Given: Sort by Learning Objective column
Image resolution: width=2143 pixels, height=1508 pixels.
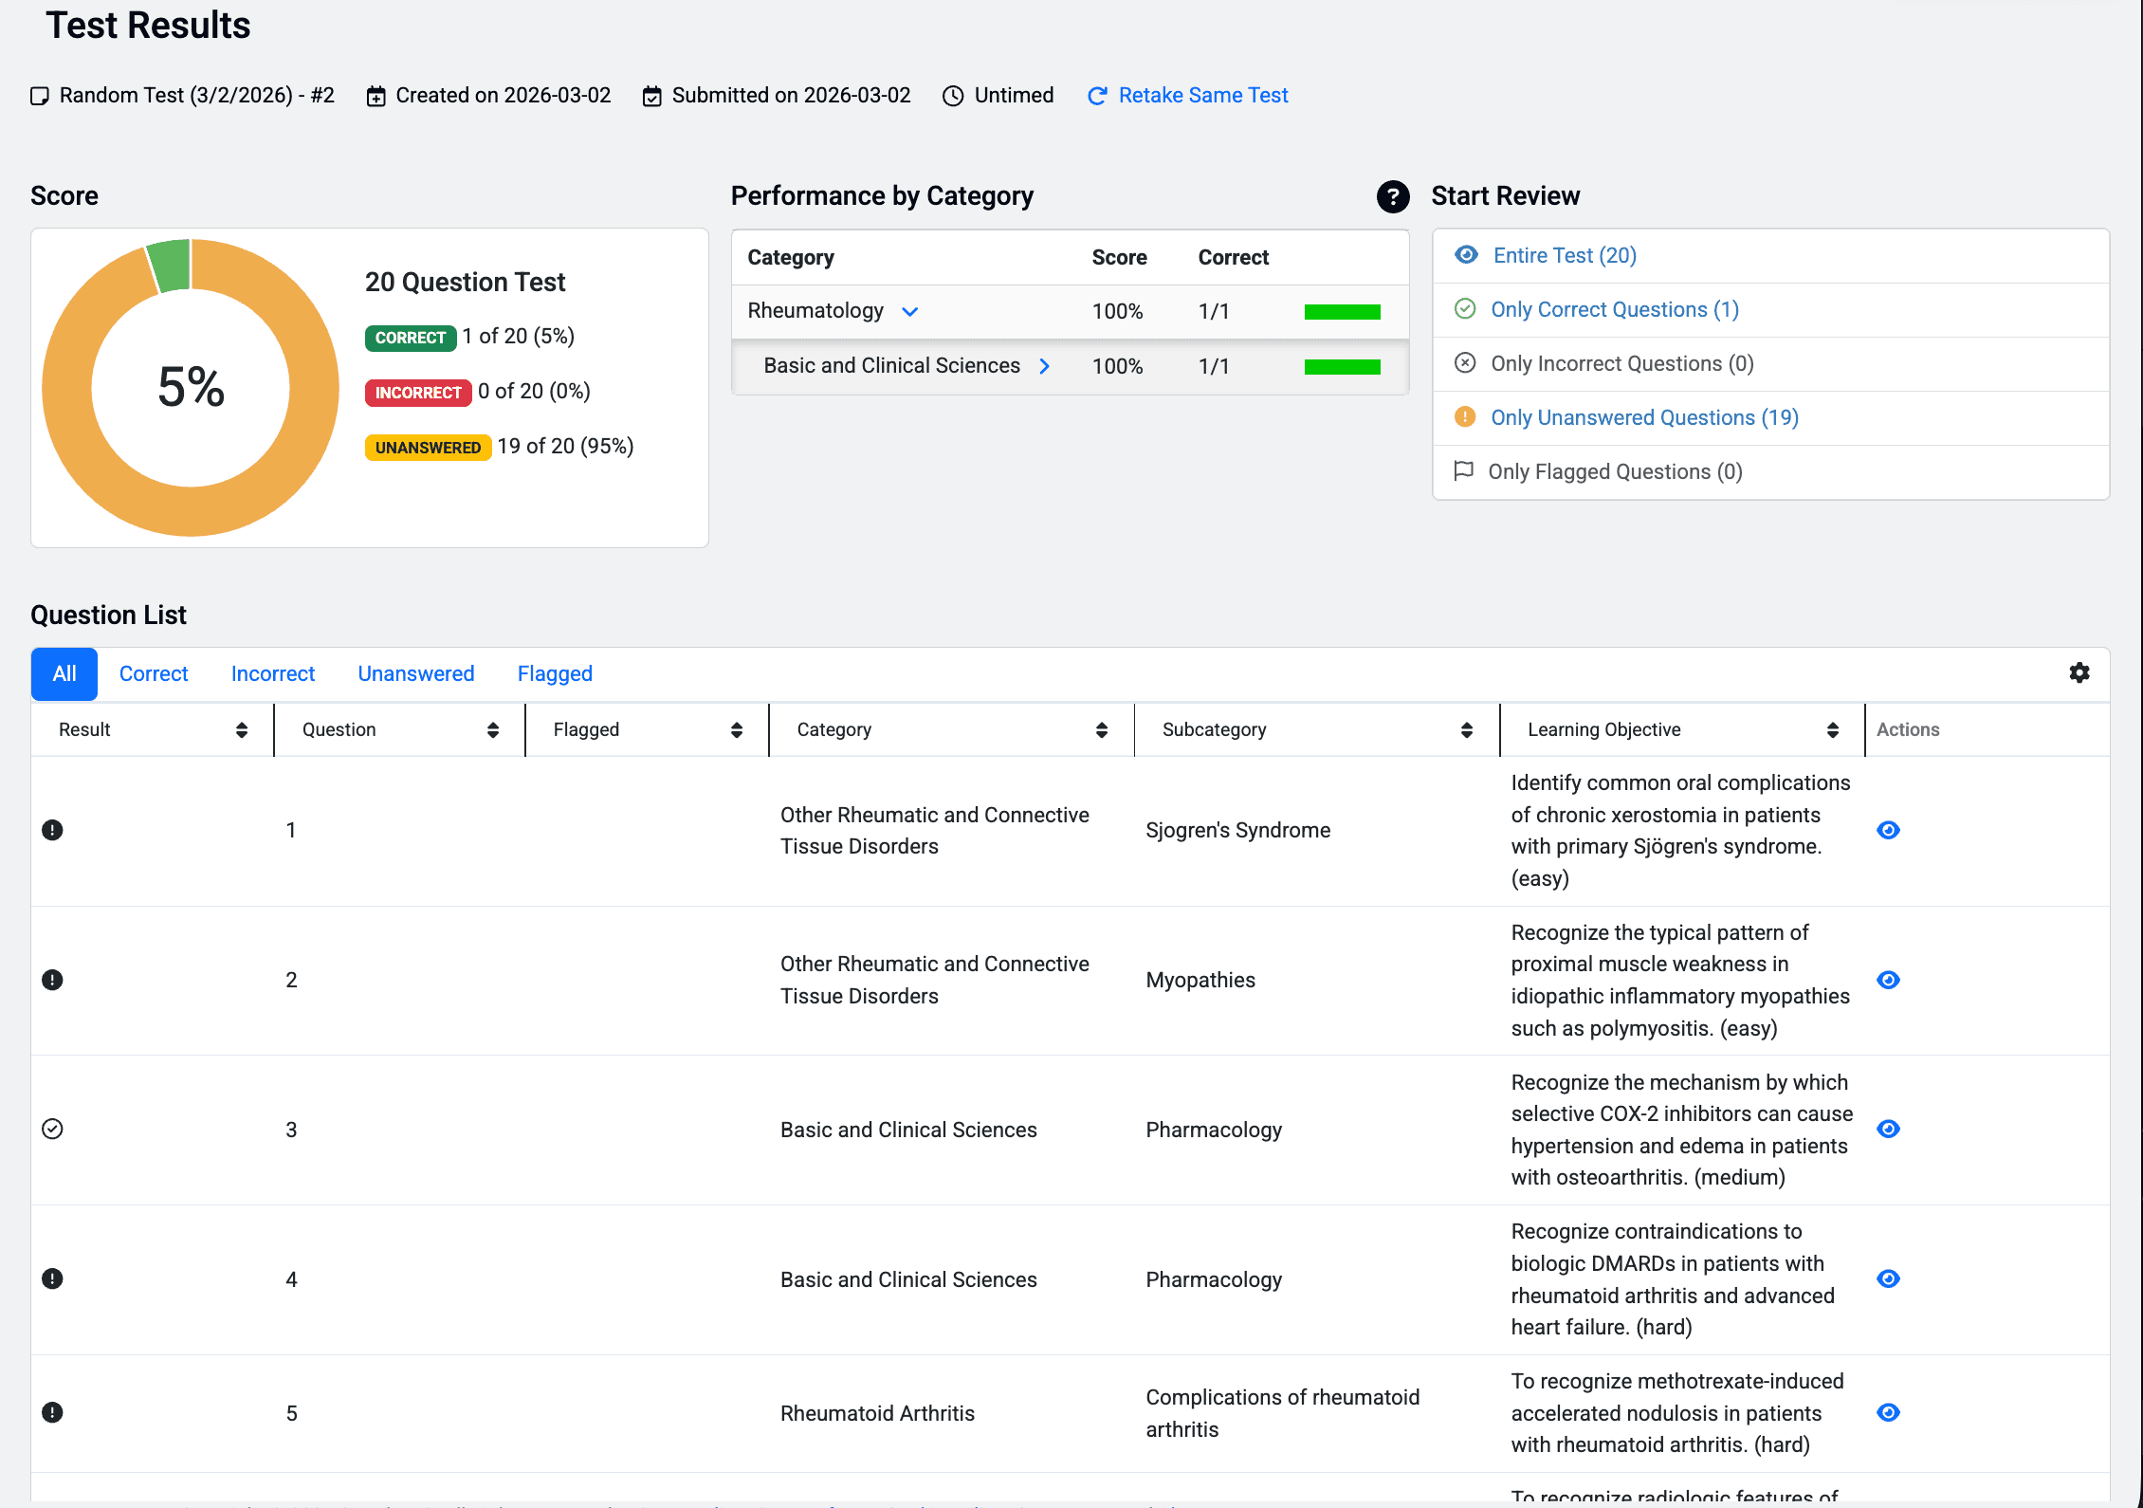Looking at the screenshot, I should click(1832, 729).
